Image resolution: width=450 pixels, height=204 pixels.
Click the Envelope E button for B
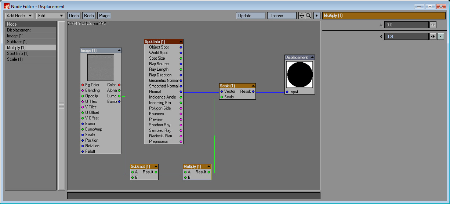click(x=440, y=37)
